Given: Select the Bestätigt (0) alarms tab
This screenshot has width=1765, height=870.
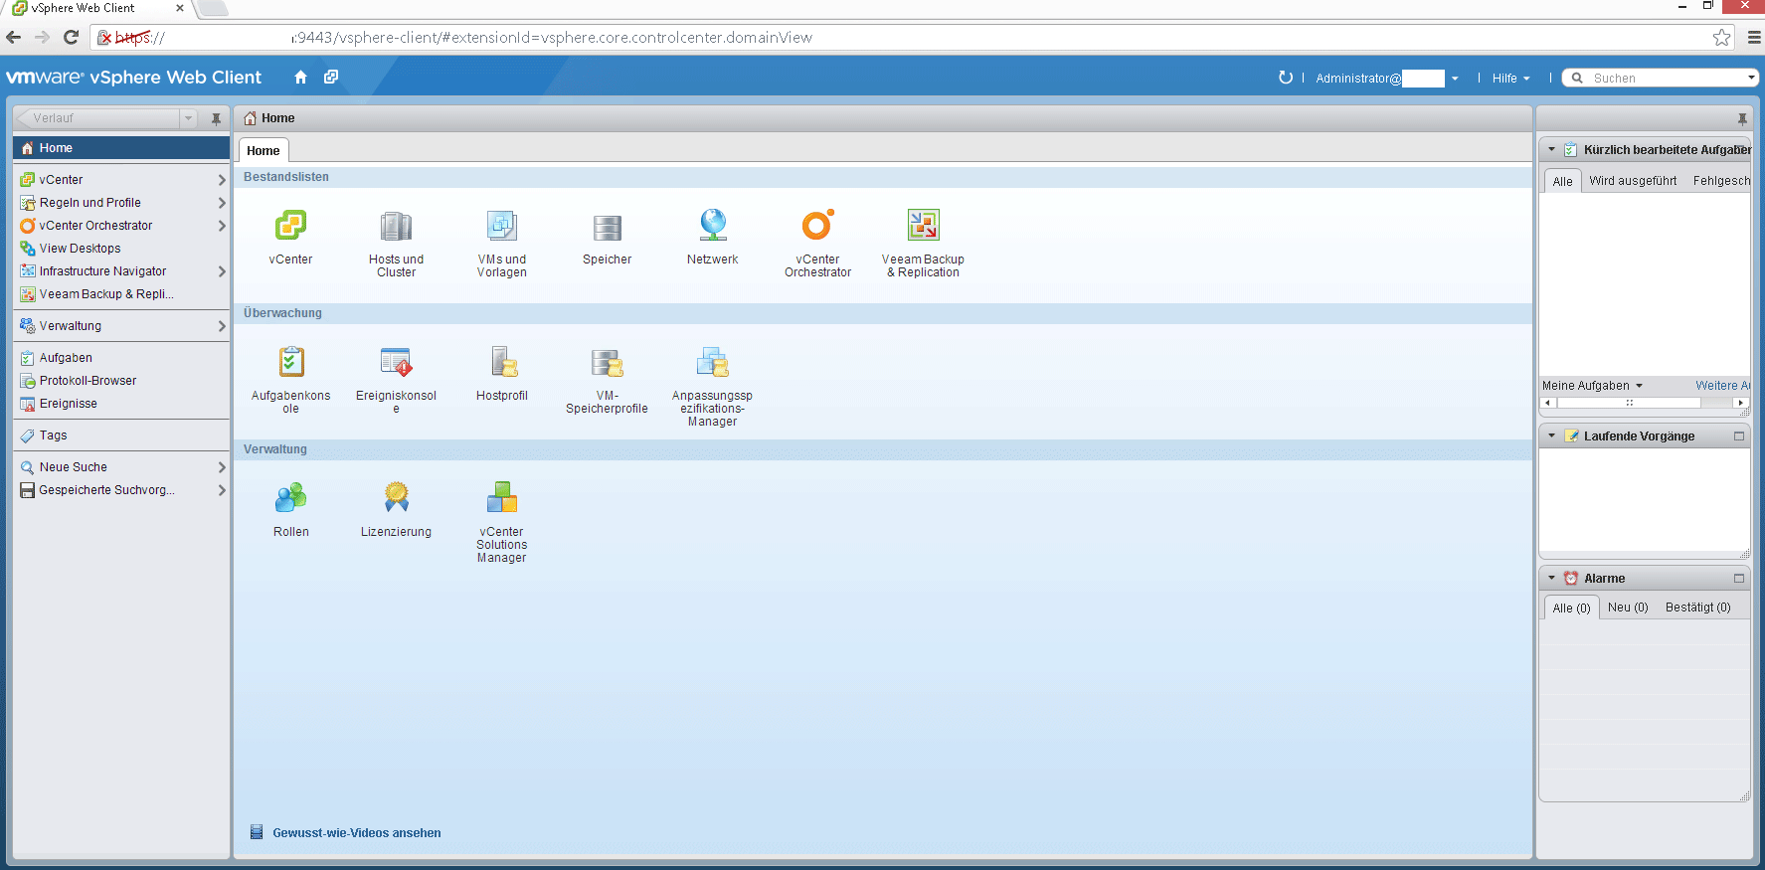Looking at the screenshot, I should (x=1697, y=608).
